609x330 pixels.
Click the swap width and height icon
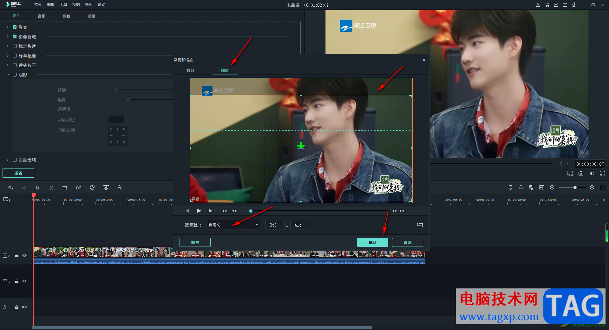(x=420, y=225)
